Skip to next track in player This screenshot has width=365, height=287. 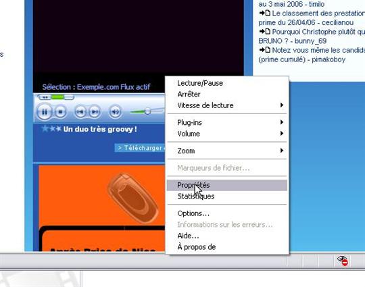pyautogui.click(x=95, y=112)
